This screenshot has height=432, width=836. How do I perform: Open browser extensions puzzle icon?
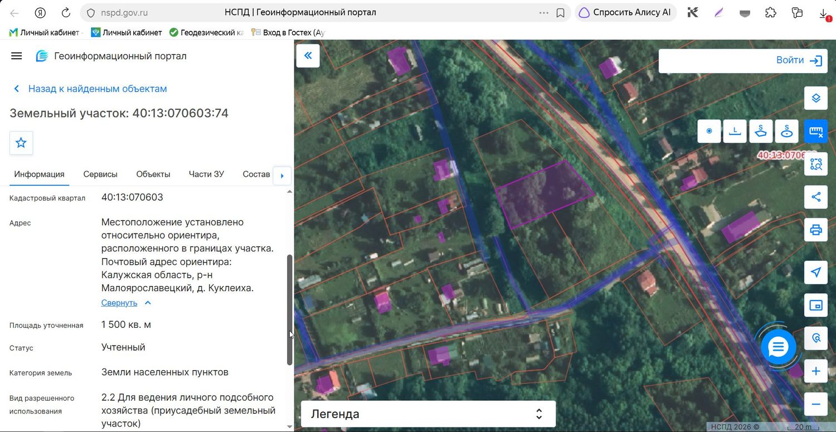(770, 12)
